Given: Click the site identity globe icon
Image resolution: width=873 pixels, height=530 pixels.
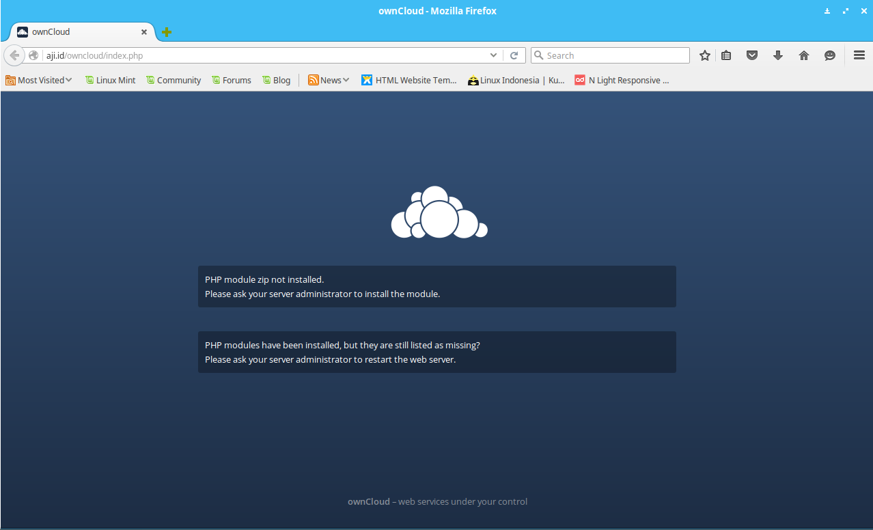Looking at the screenshot, I should (x=33, y=55).
